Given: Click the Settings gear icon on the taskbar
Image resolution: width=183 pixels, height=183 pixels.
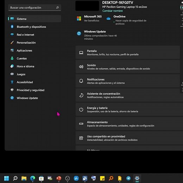Looking at the screenshot, I should [137, 178].
